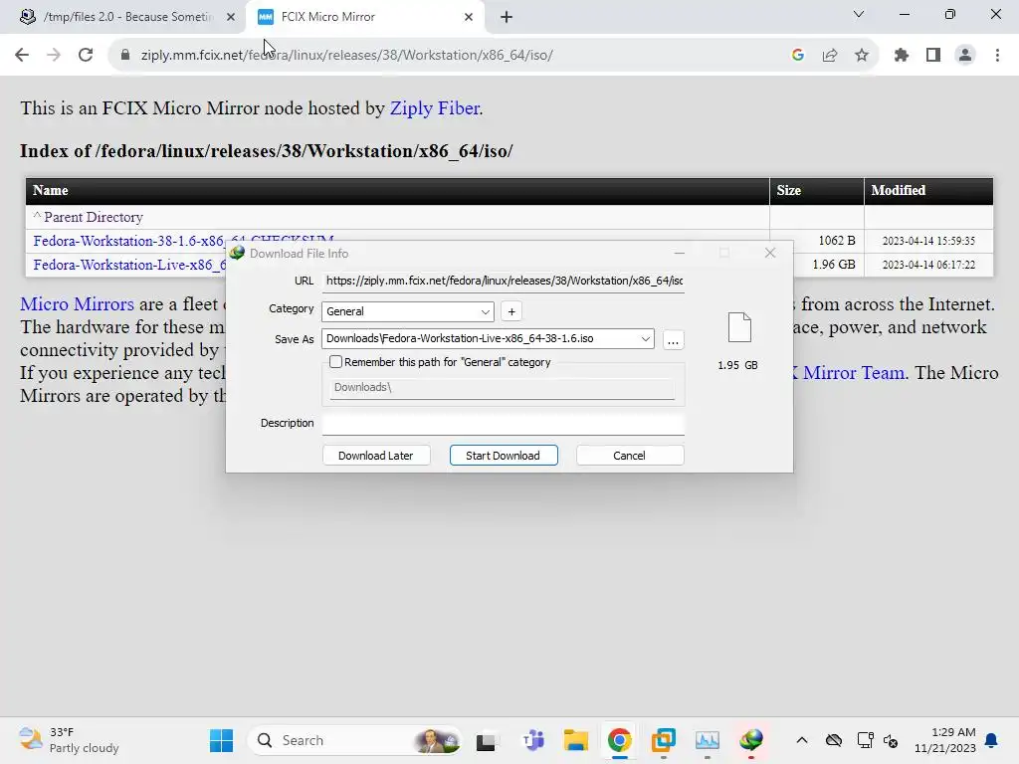The height and width of the screenshot is (764, 1019).
Task: Open the network status tray icon
Action: point(865,740)
